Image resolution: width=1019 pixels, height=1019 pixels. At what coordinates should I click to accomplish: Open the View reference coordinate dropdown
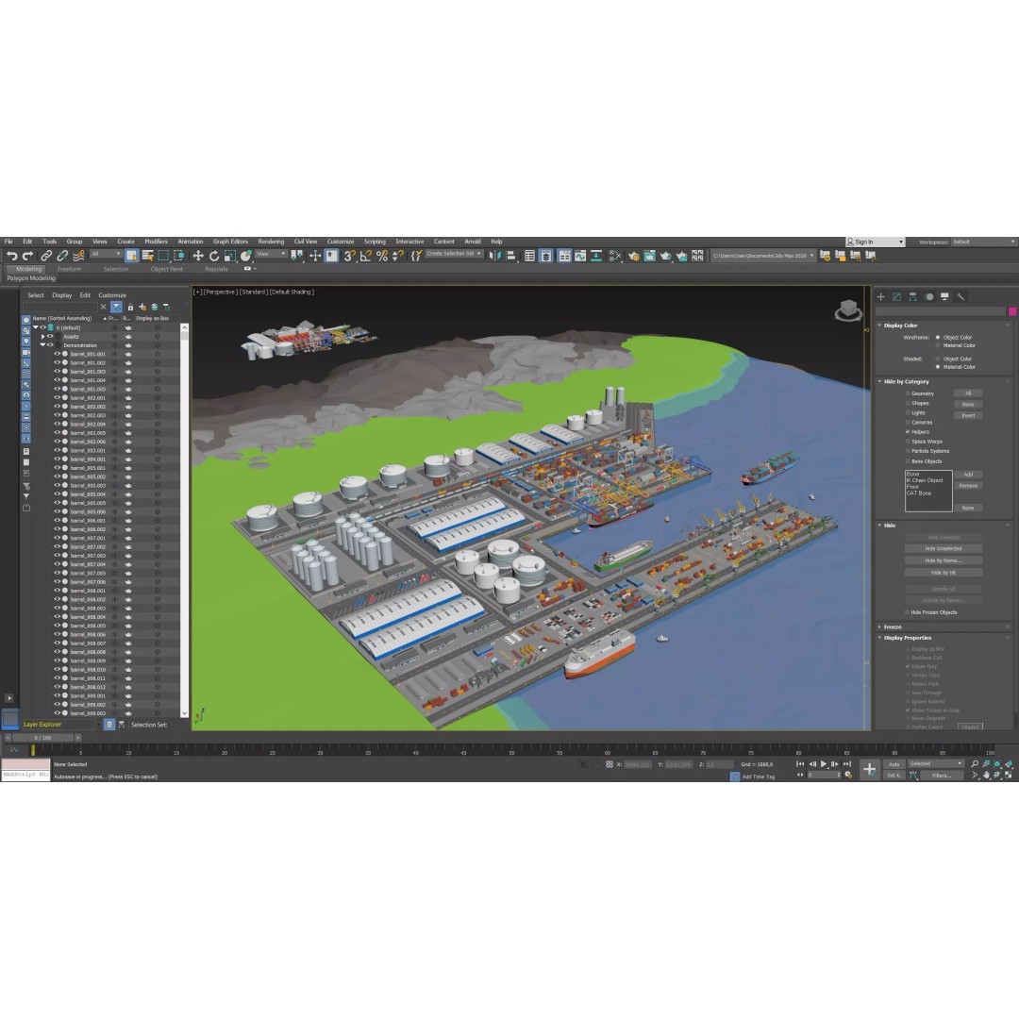point(271,254)
